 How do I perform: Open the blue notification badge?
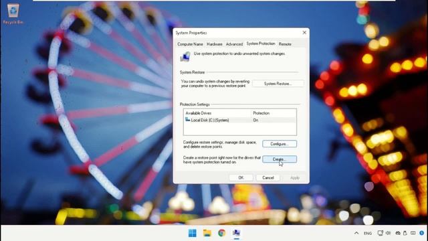422,233
